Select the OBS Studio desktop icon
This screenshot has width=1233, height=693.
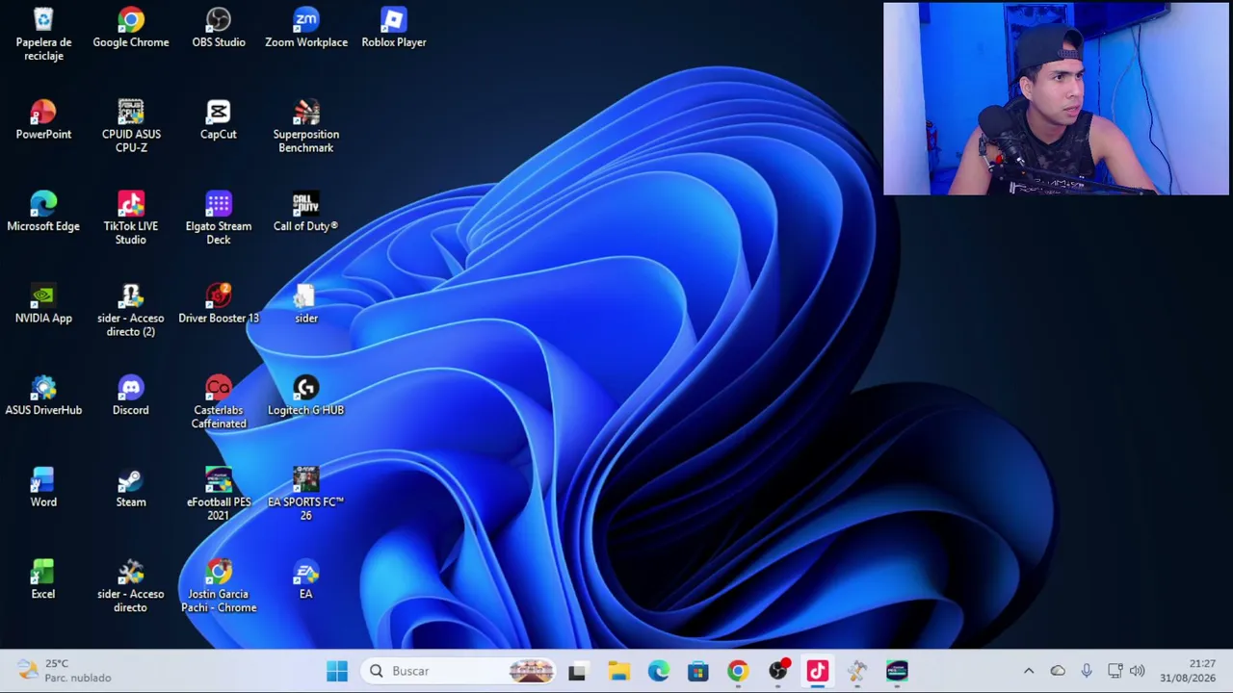[x=219, y=28]
